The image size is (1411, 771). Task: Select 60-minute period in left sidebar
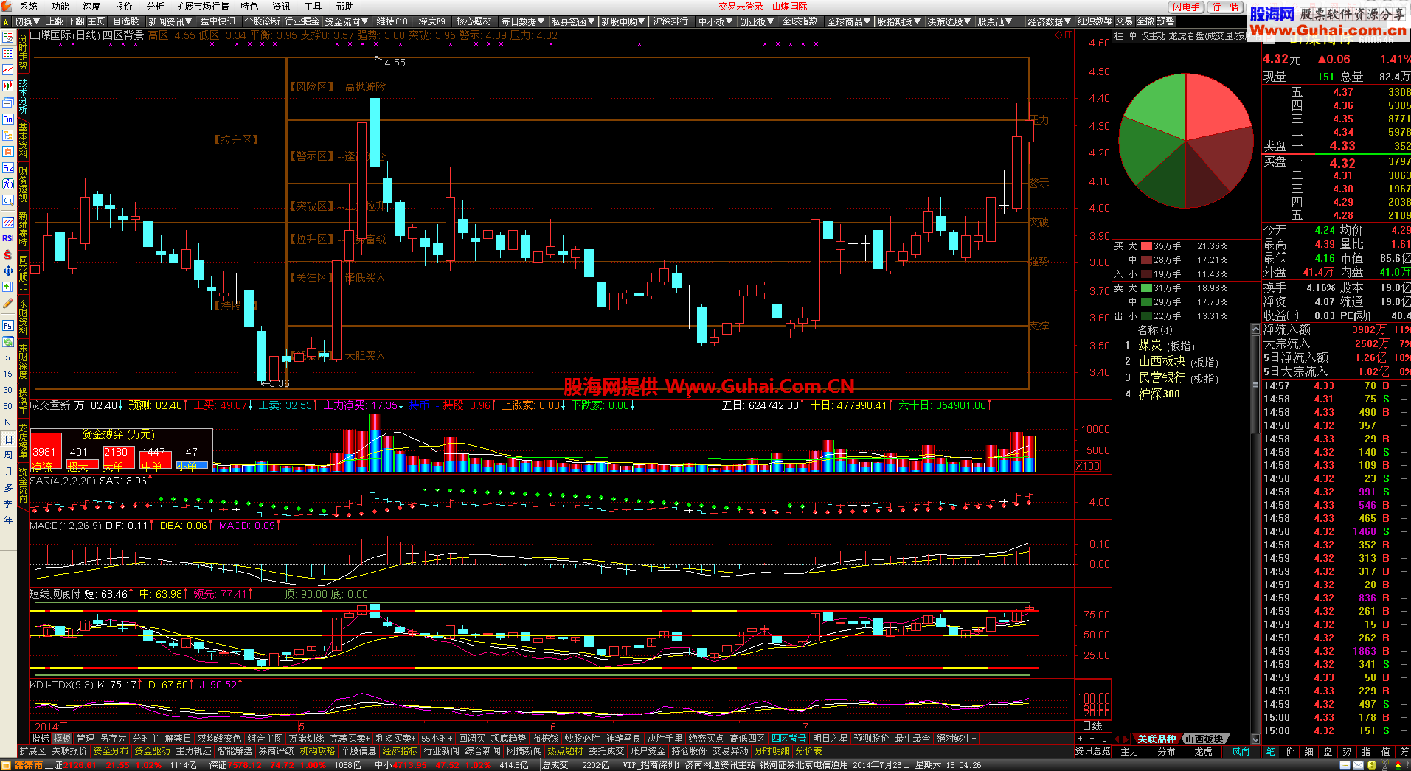[x=8, y=406]
